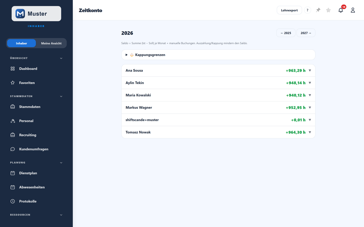Click the Stammdaten briefcase icon
Screen dimensions: 364x227
(x=13, y=107)
